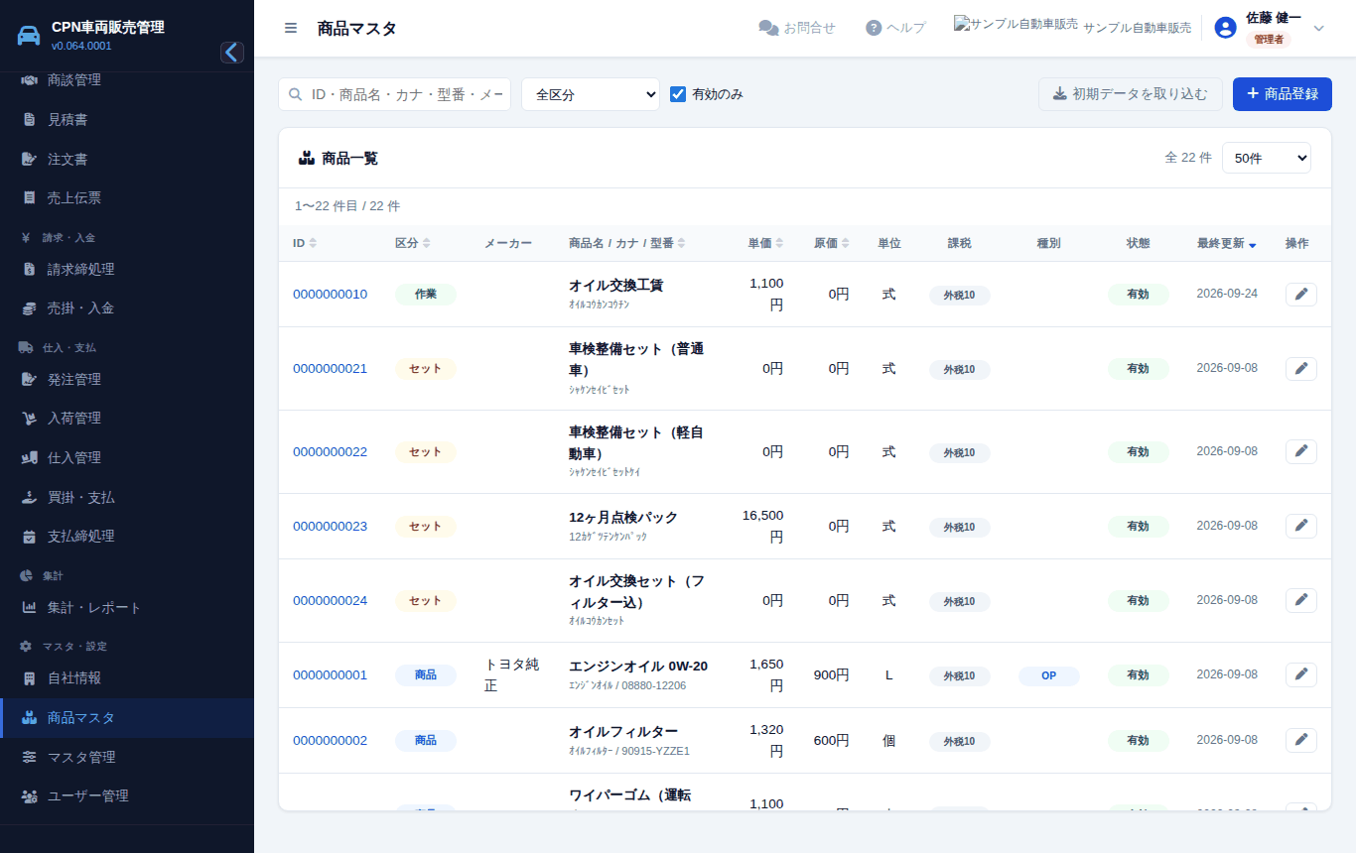Edit product 0000000002 with pencil icon

pyautogui.click(x=1301, y=740)
